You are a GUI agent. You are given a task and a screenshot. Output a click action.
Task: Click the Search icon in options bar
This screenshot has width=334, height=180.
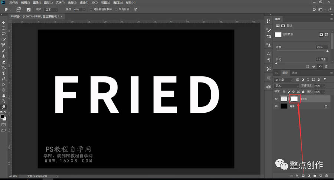pos(314,10)
